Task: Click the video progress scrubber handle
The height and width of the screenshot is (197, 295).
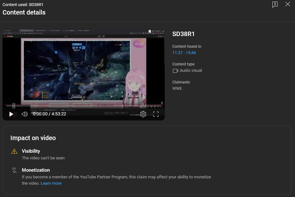Action: (x=14, y=106)
